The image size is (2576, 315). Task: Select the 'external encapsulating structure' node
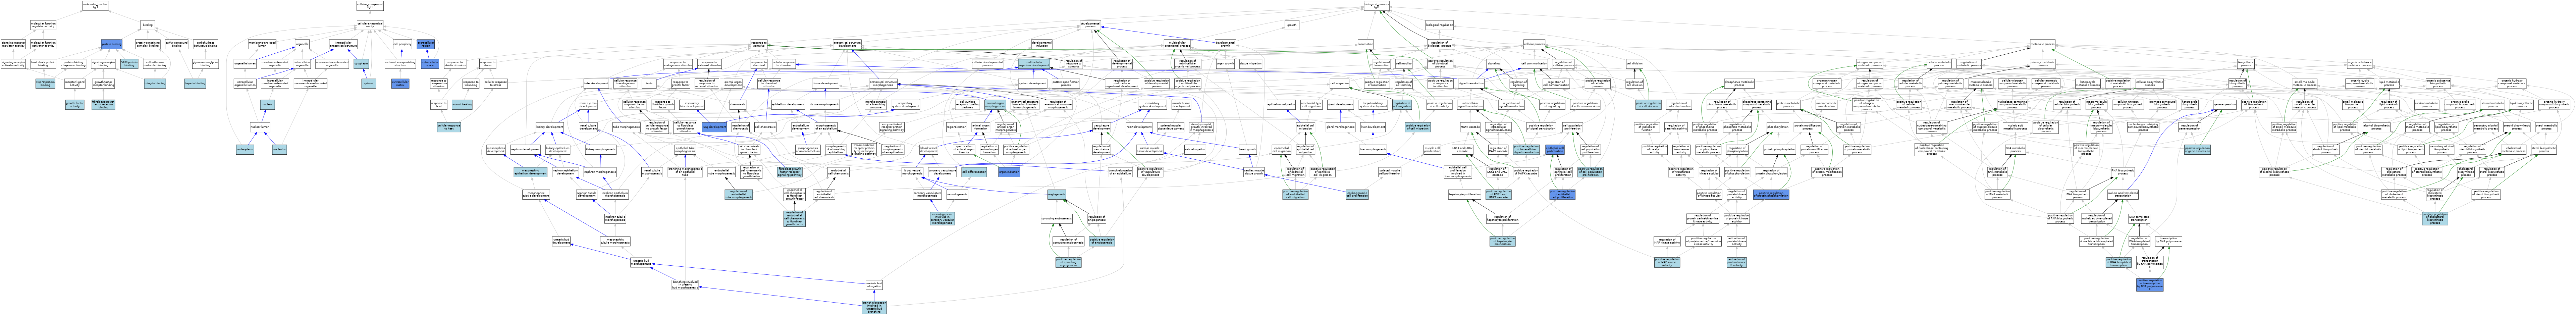pos(400,64)
